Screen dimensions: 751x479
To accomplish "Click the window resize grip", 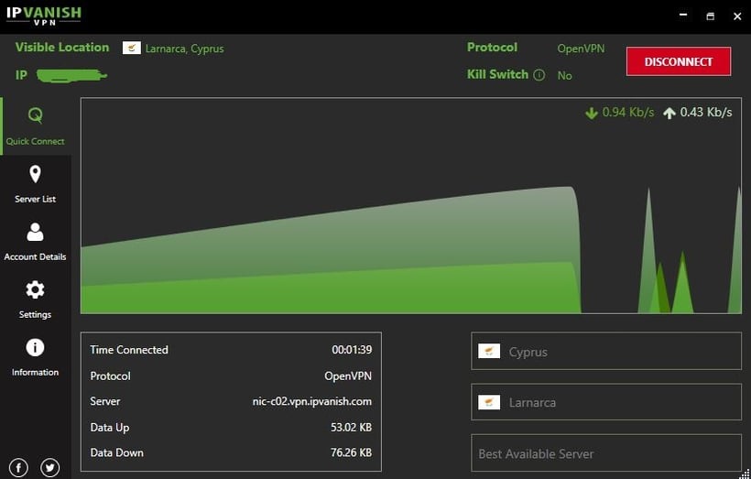I will [745, 474].
